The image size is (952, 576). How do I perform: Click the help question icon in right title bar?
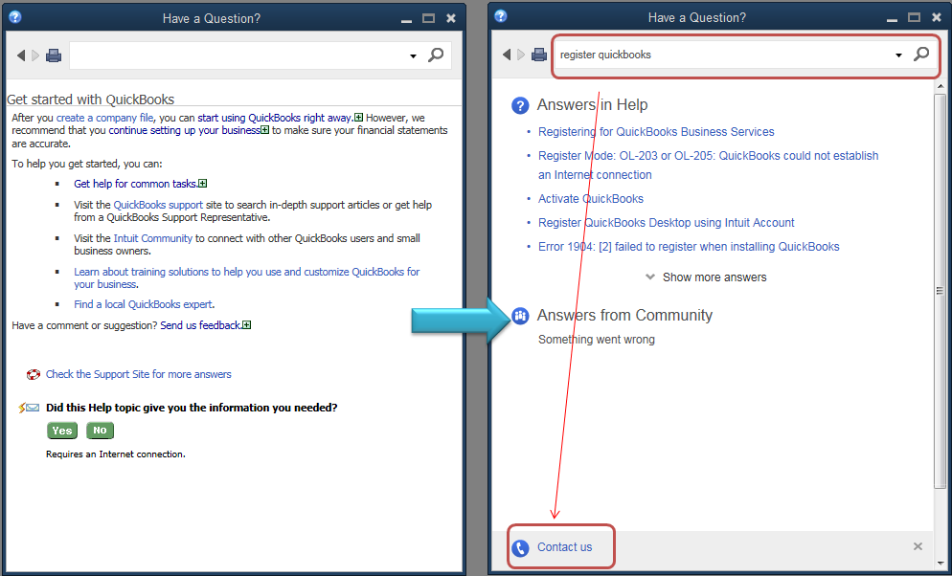[x=501, y=16]
